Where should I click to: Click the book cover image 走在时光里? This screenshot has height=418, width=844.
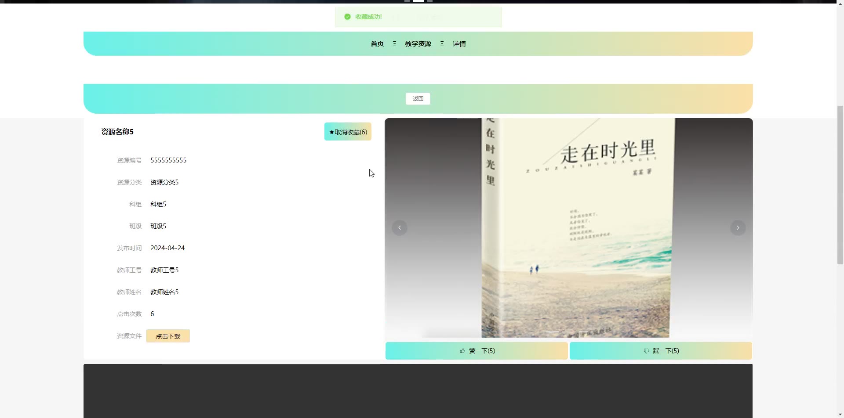point(568,227)
